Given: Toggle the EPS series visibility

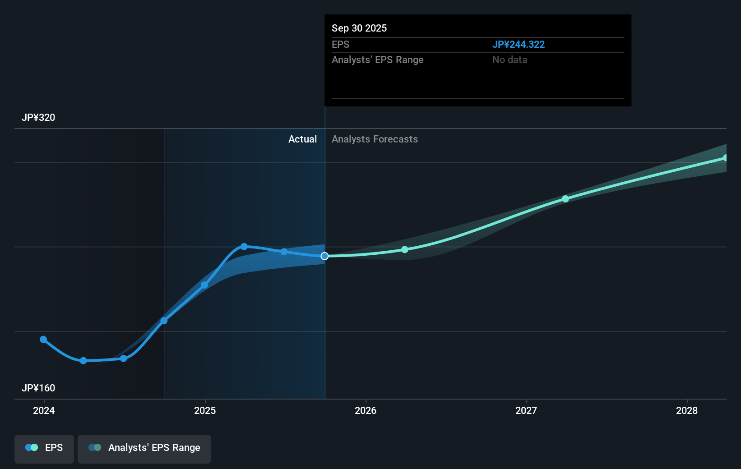Looking at the screenshot, I should [x=44, y=449].
